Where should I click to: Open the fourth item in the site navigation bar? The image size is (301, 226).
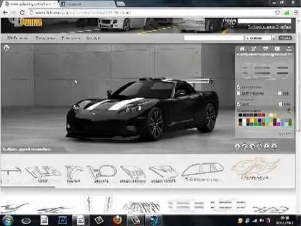pos(93,38)
